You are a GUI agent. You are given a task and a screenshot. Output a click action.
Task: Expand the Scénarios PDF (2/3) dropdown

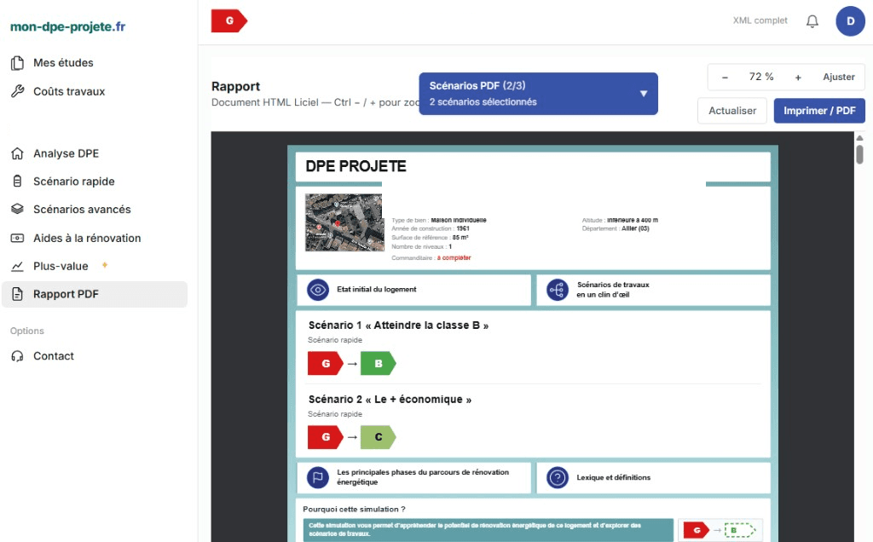point(539,94)
